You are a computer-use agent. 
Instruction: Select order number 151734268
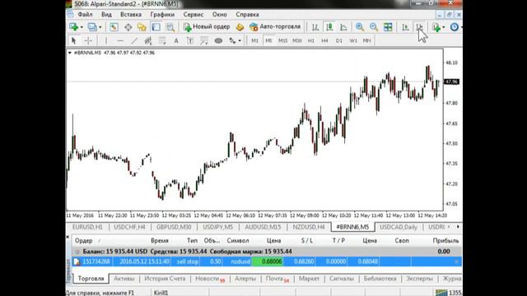pyautogui.click(x=96, y=261)
